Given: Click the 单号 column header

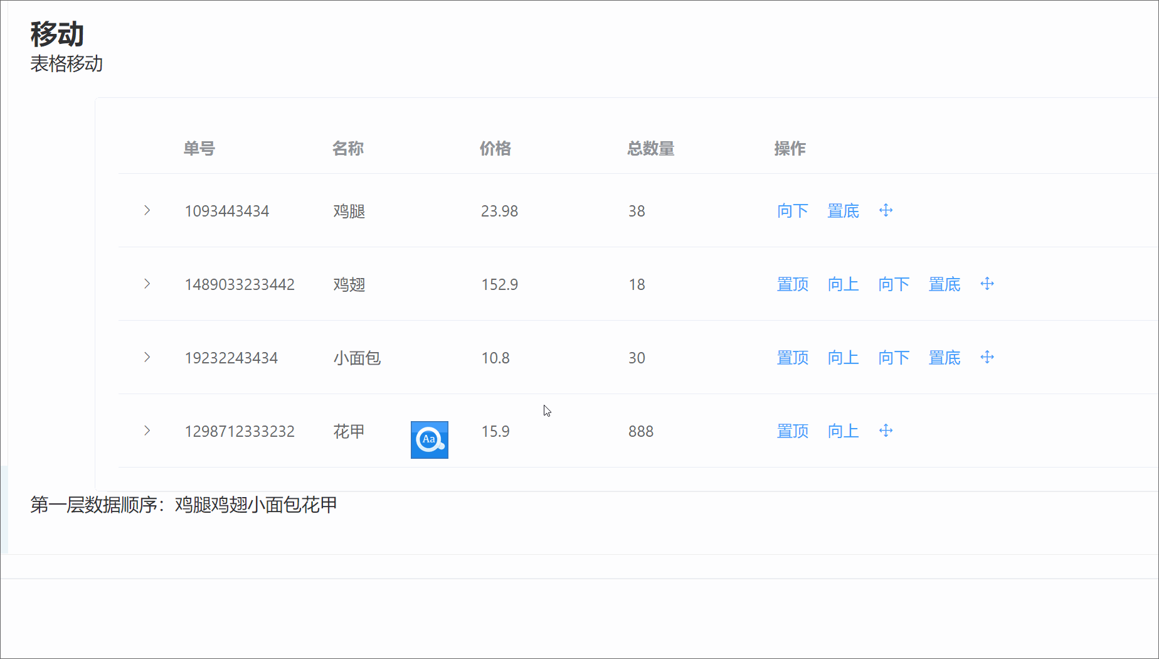Looking at the screenshot, I should [199, 149].
